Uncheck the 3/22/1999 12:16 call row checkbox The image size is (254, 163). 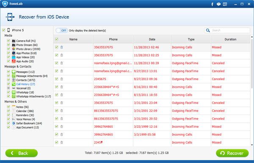[x=57, y=126]
